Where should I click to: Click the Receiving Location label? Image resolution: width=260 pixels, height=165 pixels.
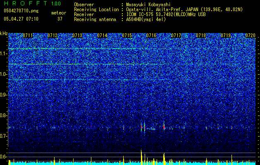point(96,9)
